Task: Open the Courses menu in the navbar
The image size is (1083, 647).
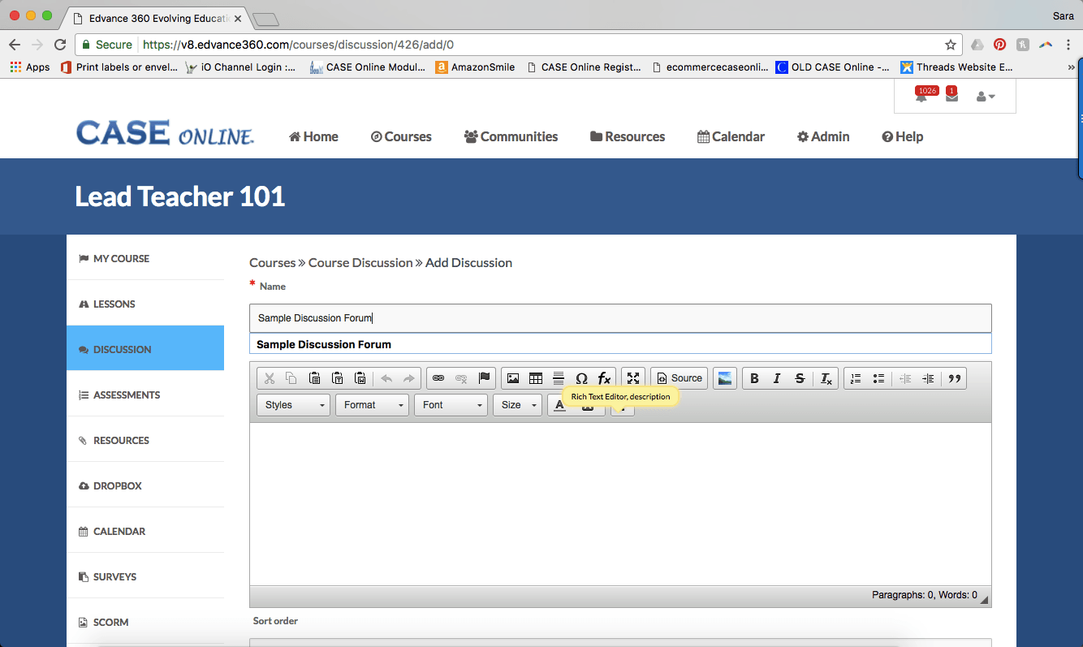Action: 401,136
